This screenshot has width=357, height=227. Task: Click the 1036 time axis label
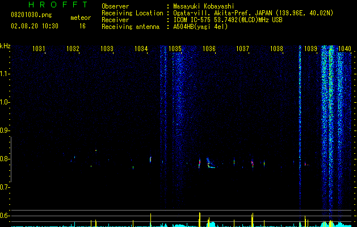tap(209, 49)
